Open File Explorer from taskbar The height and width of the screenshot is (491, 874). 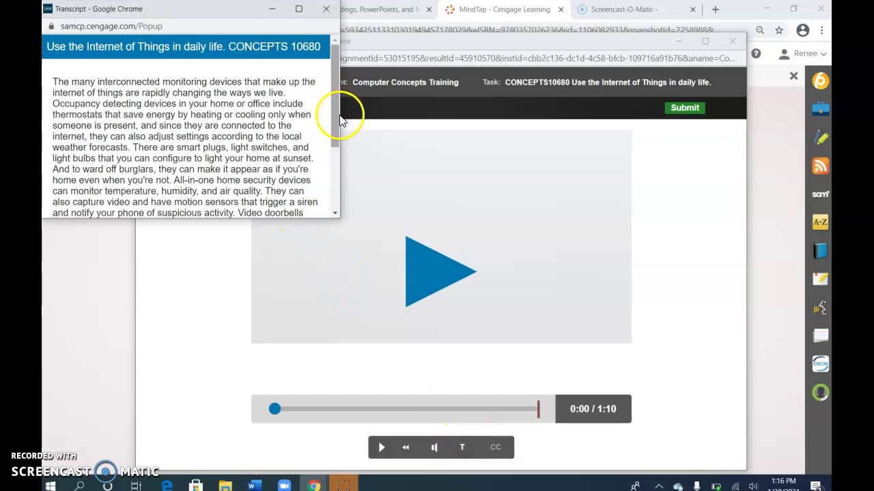coord(225,486)
